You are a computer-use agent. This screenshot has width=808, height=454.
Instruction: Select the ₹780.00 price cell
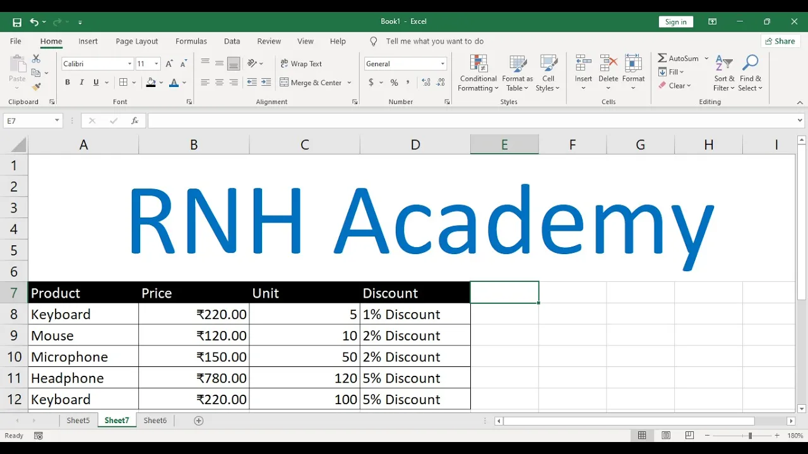pyautogui.click(x=194, y=378)
